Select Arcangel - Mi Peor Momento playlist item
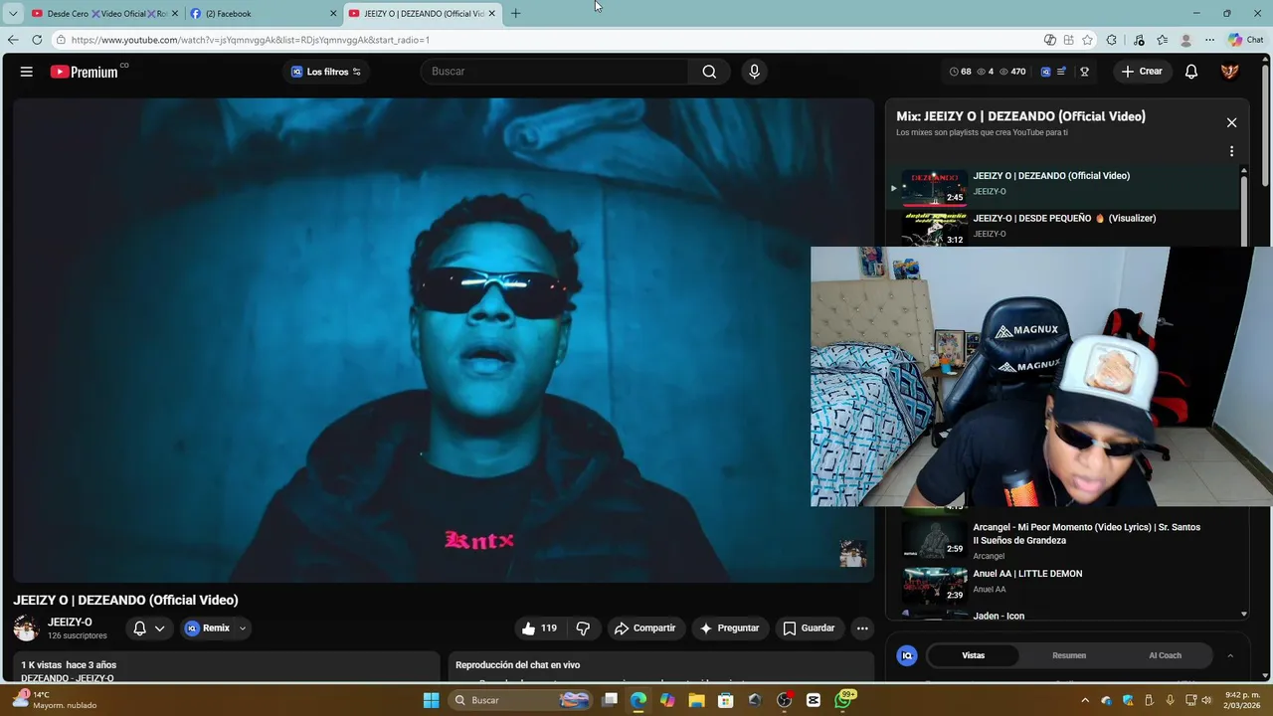The image size is (1273, 716). coord(1064,540)
